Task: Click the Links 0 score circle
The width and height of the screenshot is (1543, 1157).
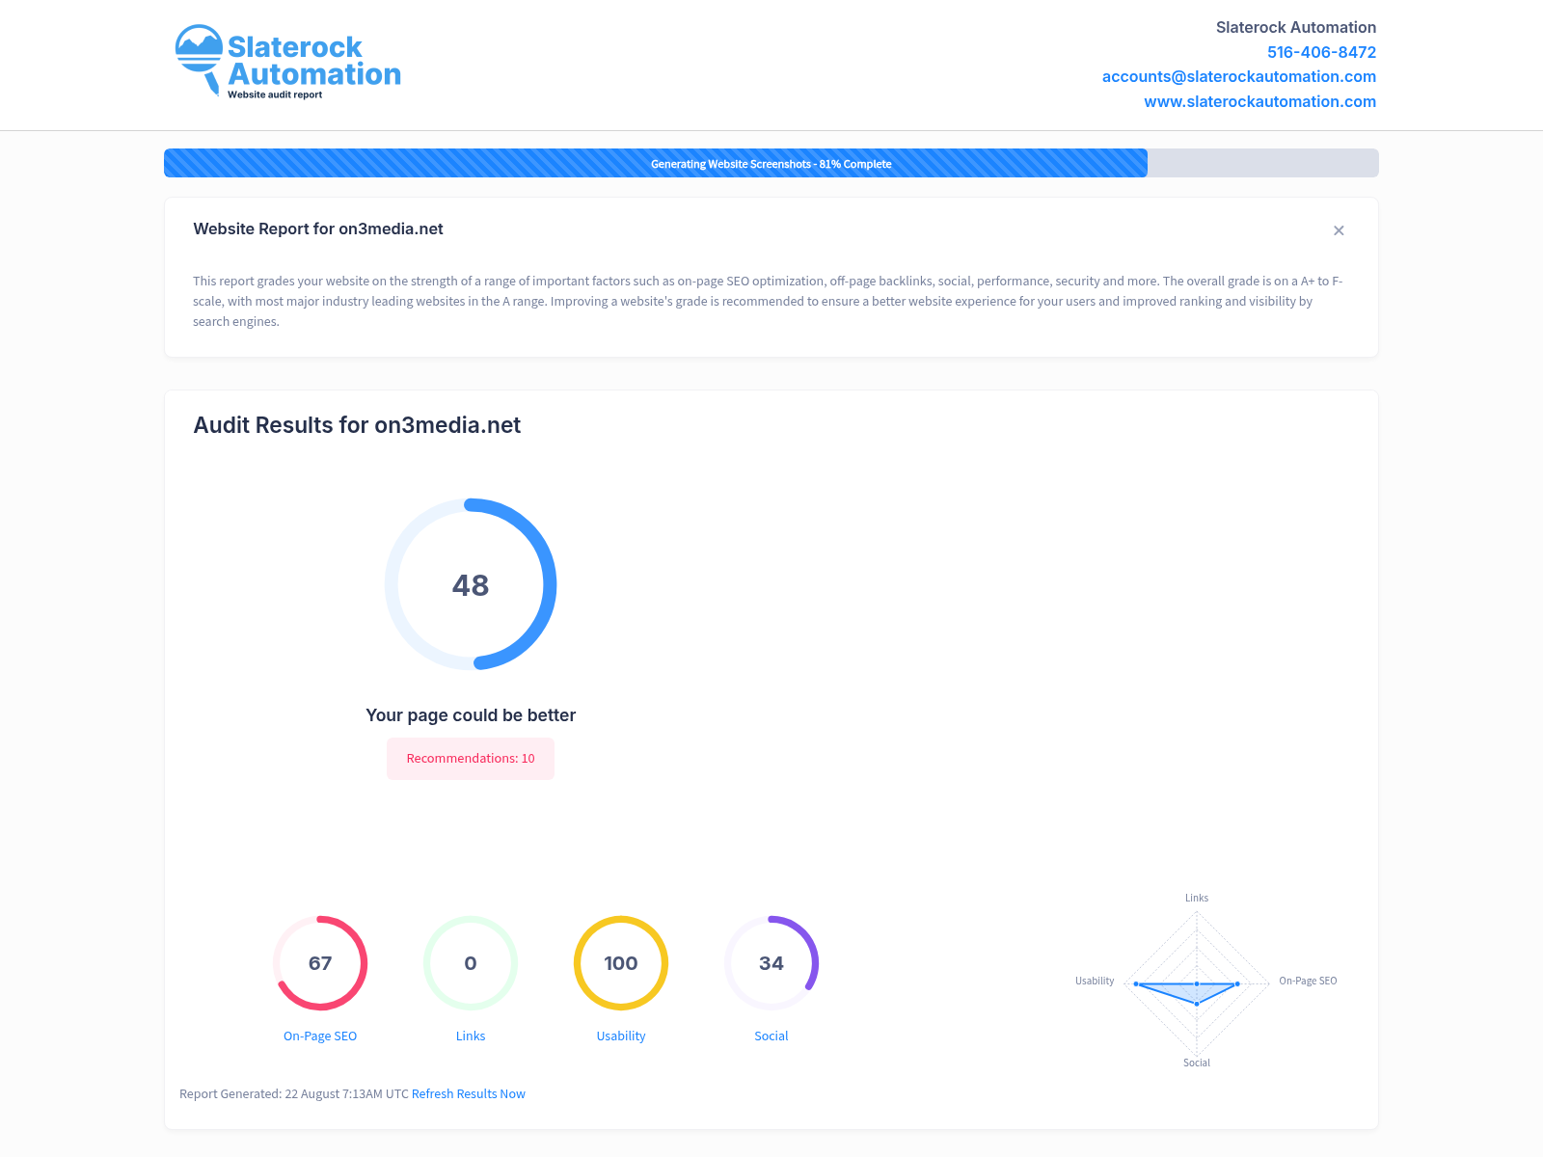Action: point(471,963)
